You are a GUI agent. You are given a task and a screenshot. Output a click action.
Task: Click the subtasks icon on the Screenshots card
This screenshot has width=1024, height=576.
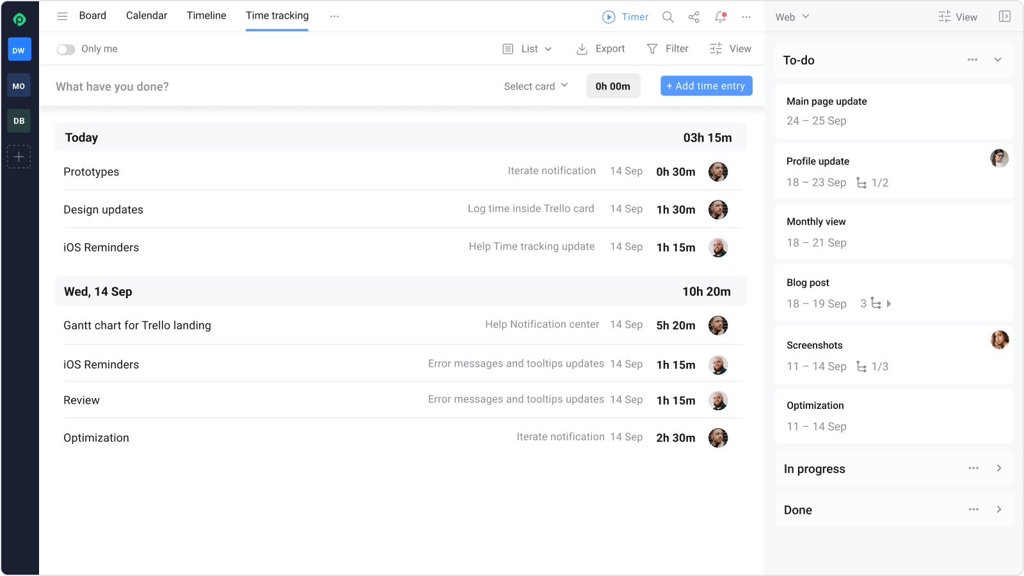pyautogui.click(x=860, y=367)
